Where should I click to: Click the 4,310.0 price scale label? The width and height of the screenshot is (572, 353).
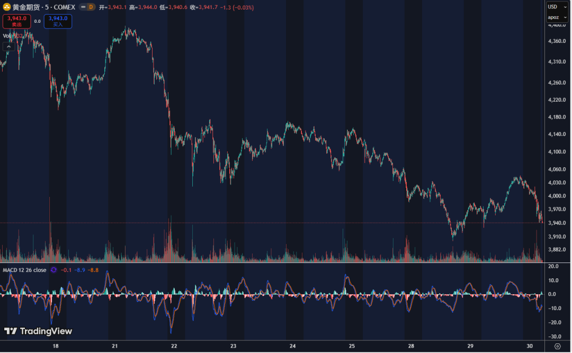pyautogui.click(x=557, y=61)
